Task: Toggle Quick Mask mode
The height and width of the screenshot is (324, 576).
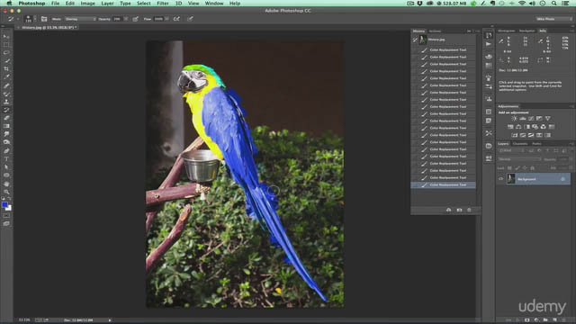Action: (x=6, y=216)
